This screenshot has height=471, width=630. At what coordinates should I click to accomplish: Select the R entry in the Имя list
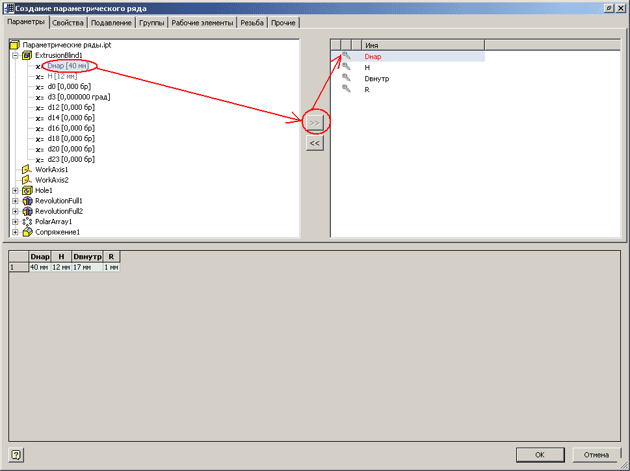click(x=367, y=90)
